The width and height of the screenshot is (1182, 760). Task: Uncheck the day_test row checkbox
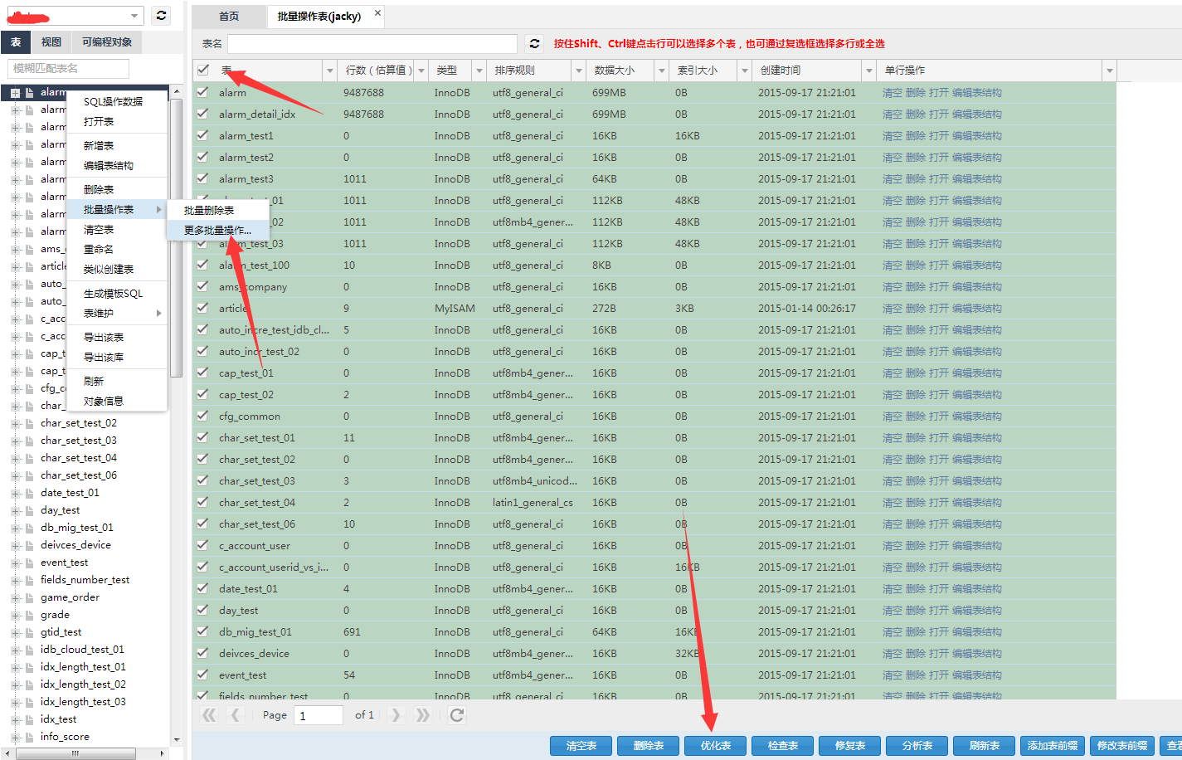pyautogui.click(x=203, y=610)
